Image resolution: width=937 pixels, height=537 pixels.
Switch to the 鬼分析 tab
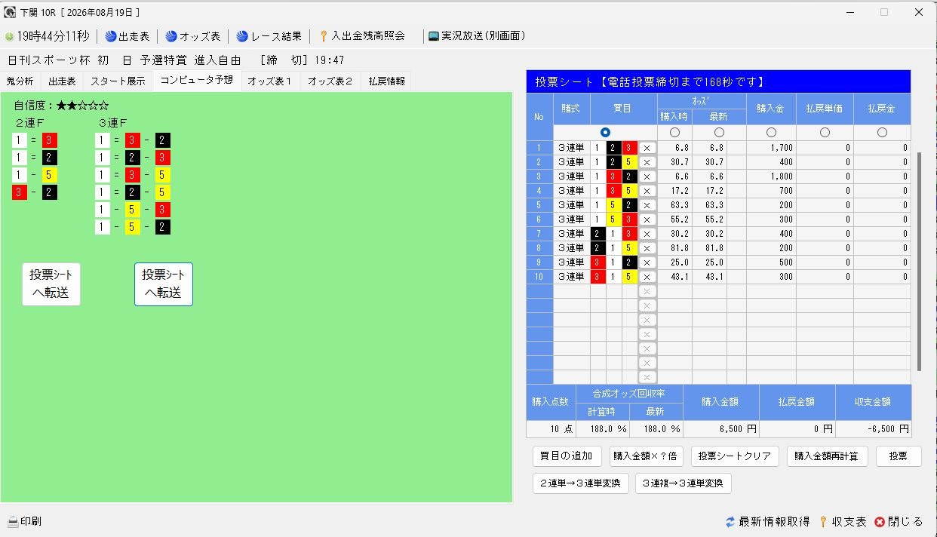[20, 81]
